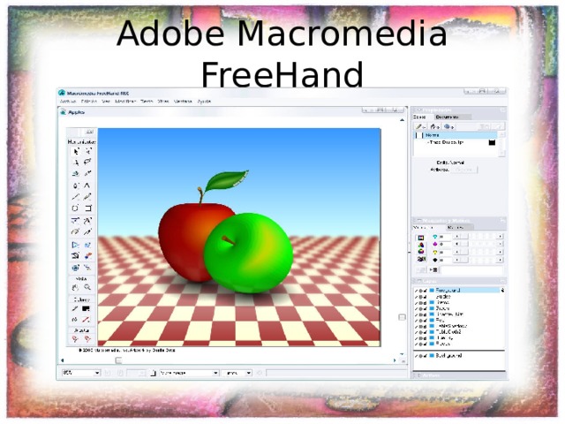The height and width of the screenshot is (424, 565).
Task: Select the Foreground layer row
Action: tap(458, 291)
